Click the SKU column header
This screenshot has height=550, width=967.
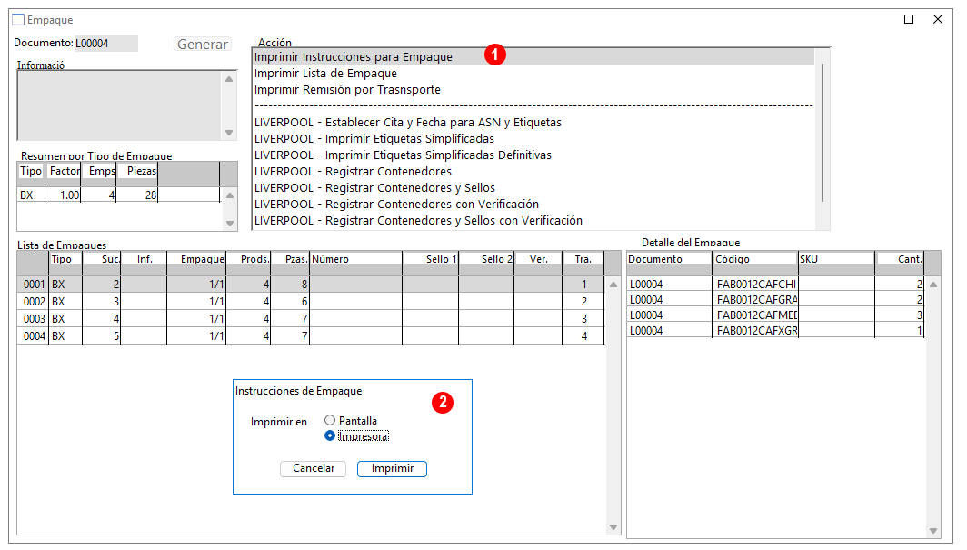pyautogui.click(x=837, y=259)
